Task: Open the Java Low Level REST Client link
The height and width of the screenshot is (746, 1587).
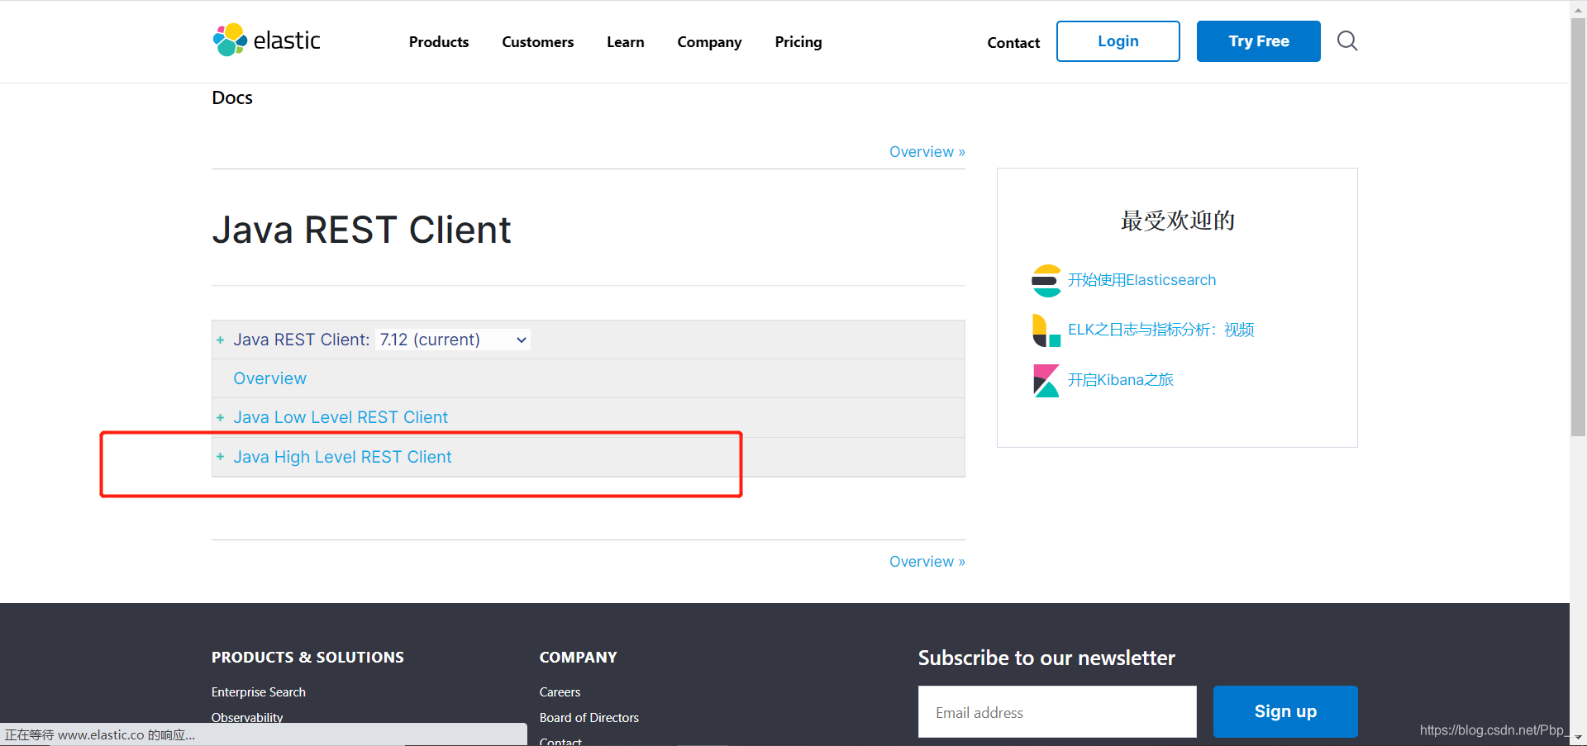Action: pyautogui.click(x=341, y=417)
